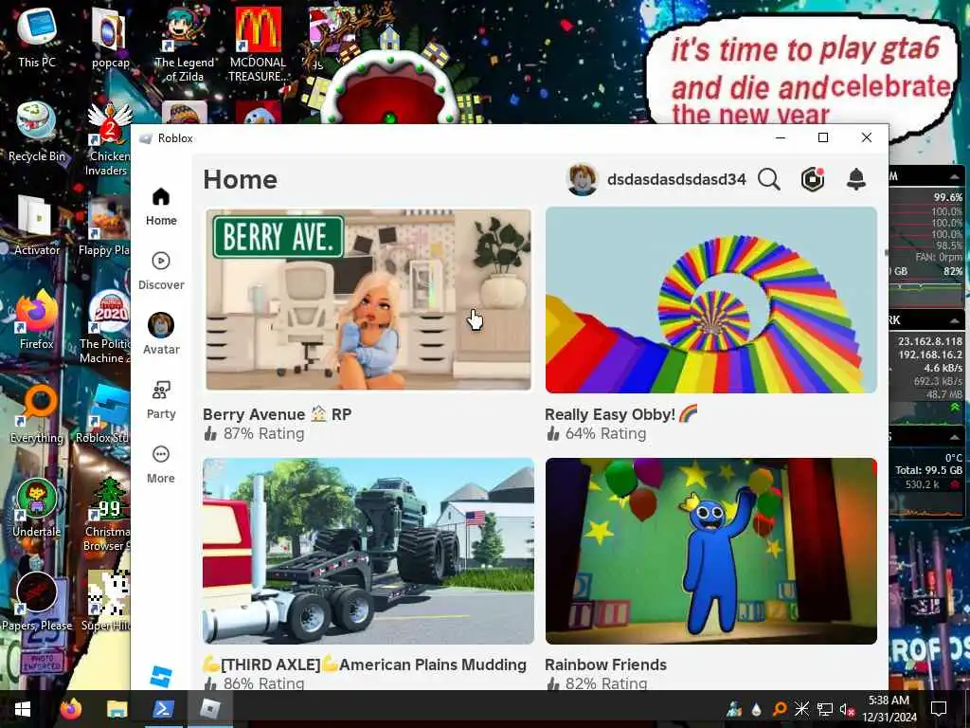Viewport: 970px width, 728px height.
Task: Open the Windows Start button
Action: click(x=23, y=709)
